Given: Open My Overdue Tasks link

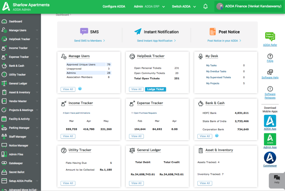Looking at the screenshot, I should [x=216, y=71].
